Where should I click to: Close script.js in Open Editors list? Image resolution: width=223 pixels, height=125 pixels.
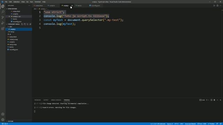(9, 16)
